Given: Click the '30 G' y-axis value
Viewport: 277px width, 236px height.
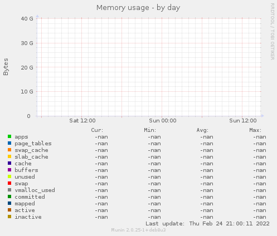Looking at the screenshot, I should click(27, 43).
